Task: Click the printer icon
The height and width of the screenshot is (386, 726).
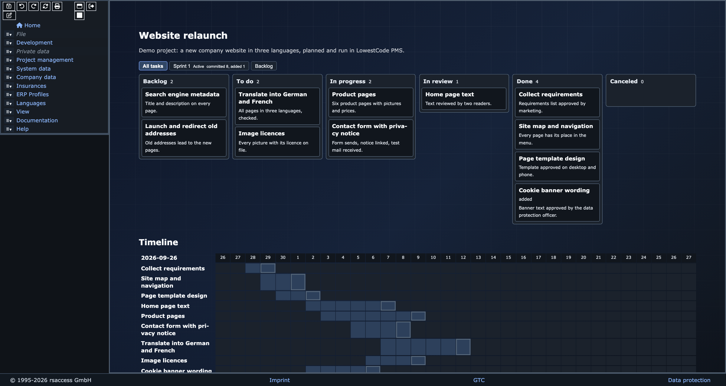Action: point(57,6)
